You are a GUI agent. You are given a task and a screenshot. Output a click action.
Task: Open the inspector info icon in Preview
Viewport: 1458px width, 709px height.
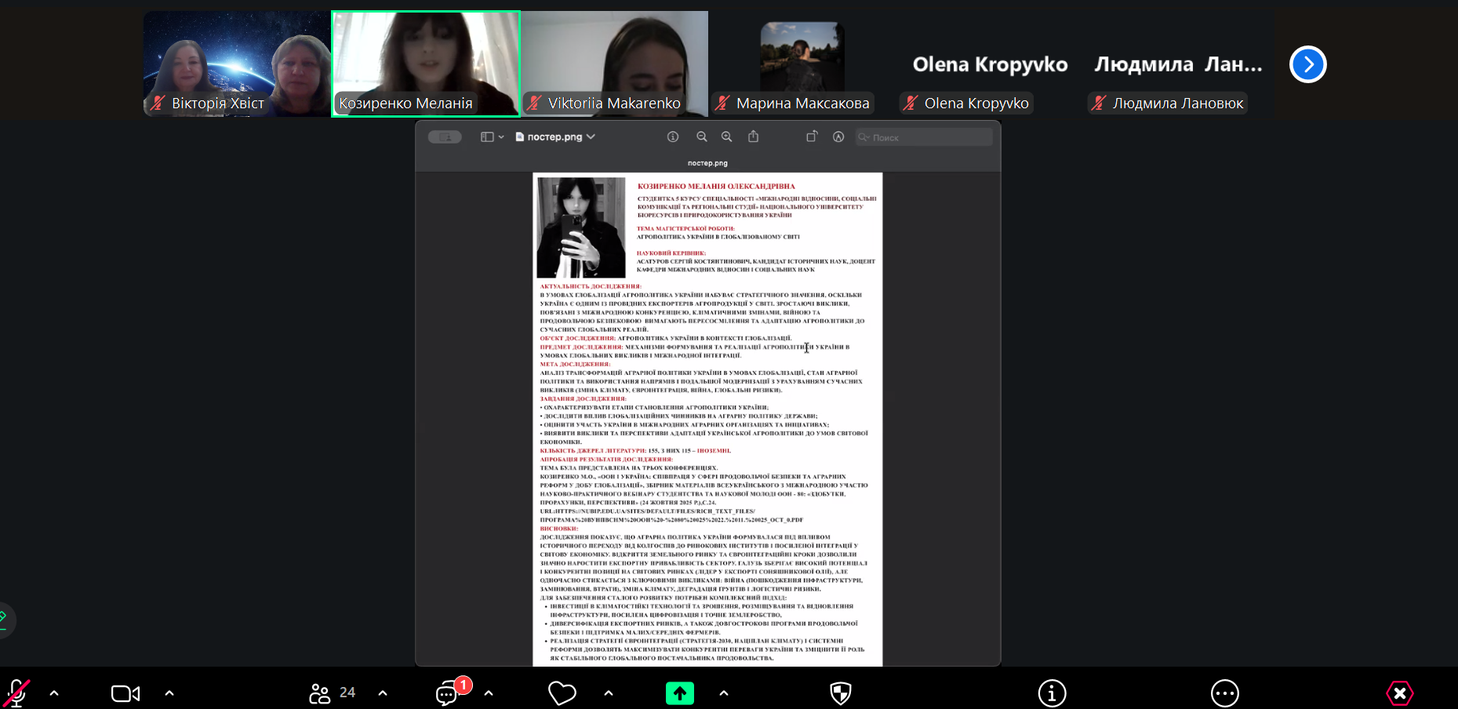tap(673, 136)
